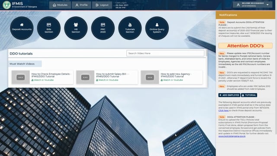Open the PRC 2020 circle

click(103, 28)
